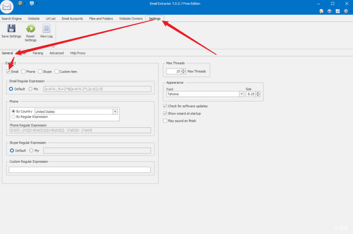Click the monitor skin icon
Screen dimensions: 353x234
(32, 3)
